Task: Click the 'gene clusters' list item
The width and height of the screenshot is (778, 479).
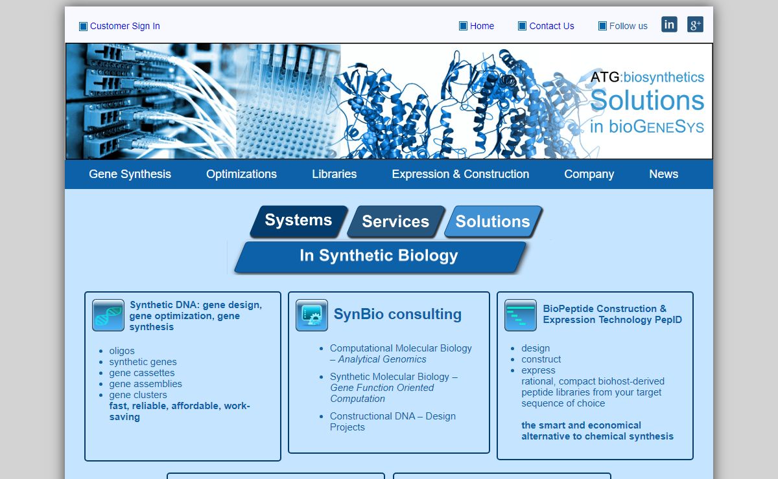Action: (138, 395)
